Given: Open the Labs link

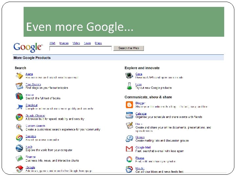Looking at the screenshot, I should pyautogui.click(x=138, y=84).
